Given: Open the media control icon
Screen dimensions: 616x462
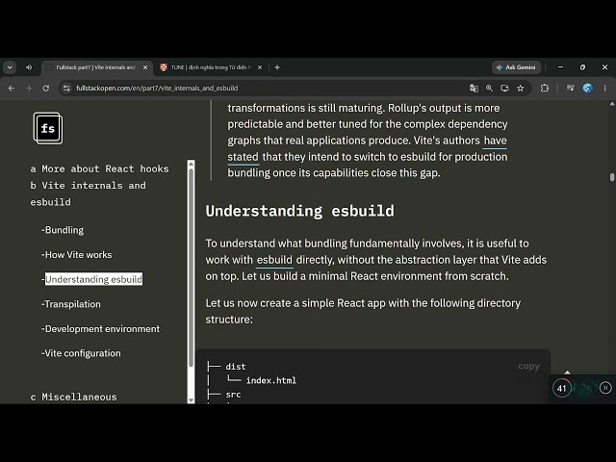Looking at the screenshot, I should [570, 88].
